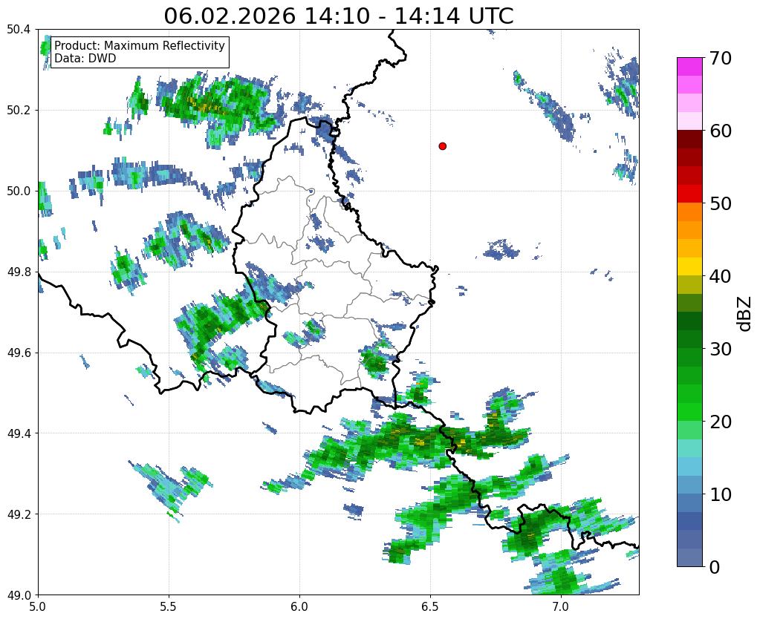Click the colorbar tick label 0

(x=715, y=567)
